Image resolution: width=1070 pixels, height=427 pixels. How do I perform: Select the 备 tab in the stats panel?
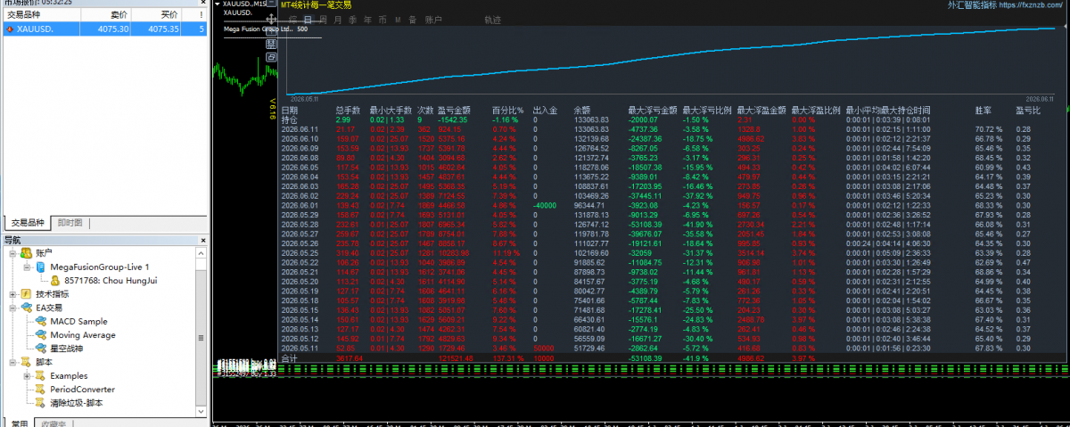click(x=412, y=20)
